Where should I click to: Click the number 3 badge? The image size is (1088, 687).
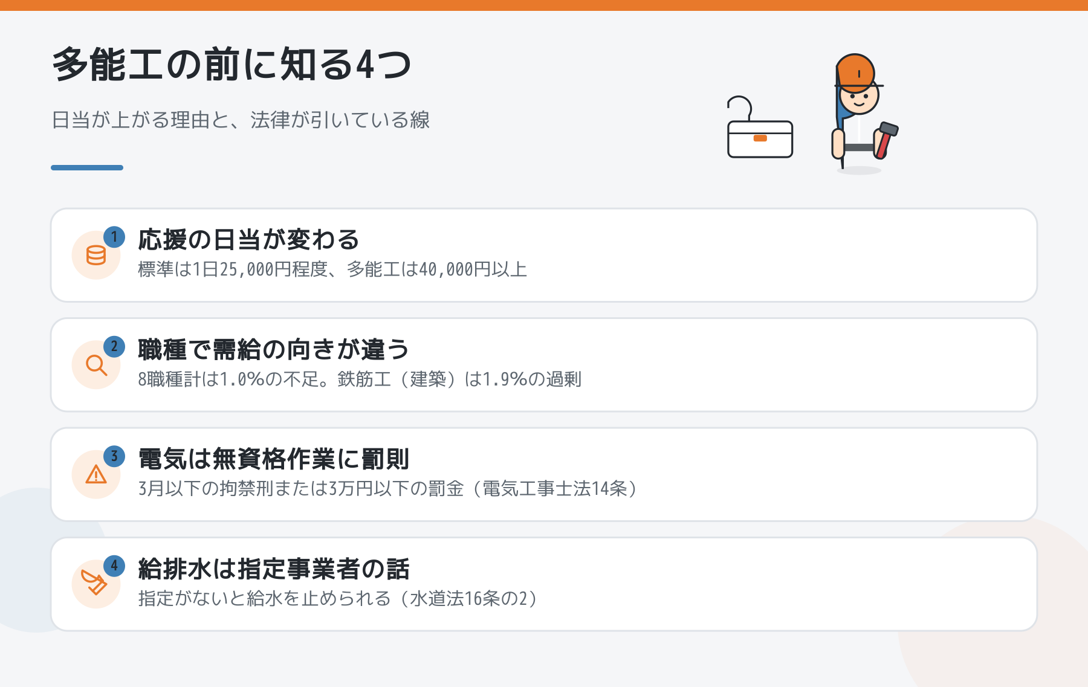point(114,456)
